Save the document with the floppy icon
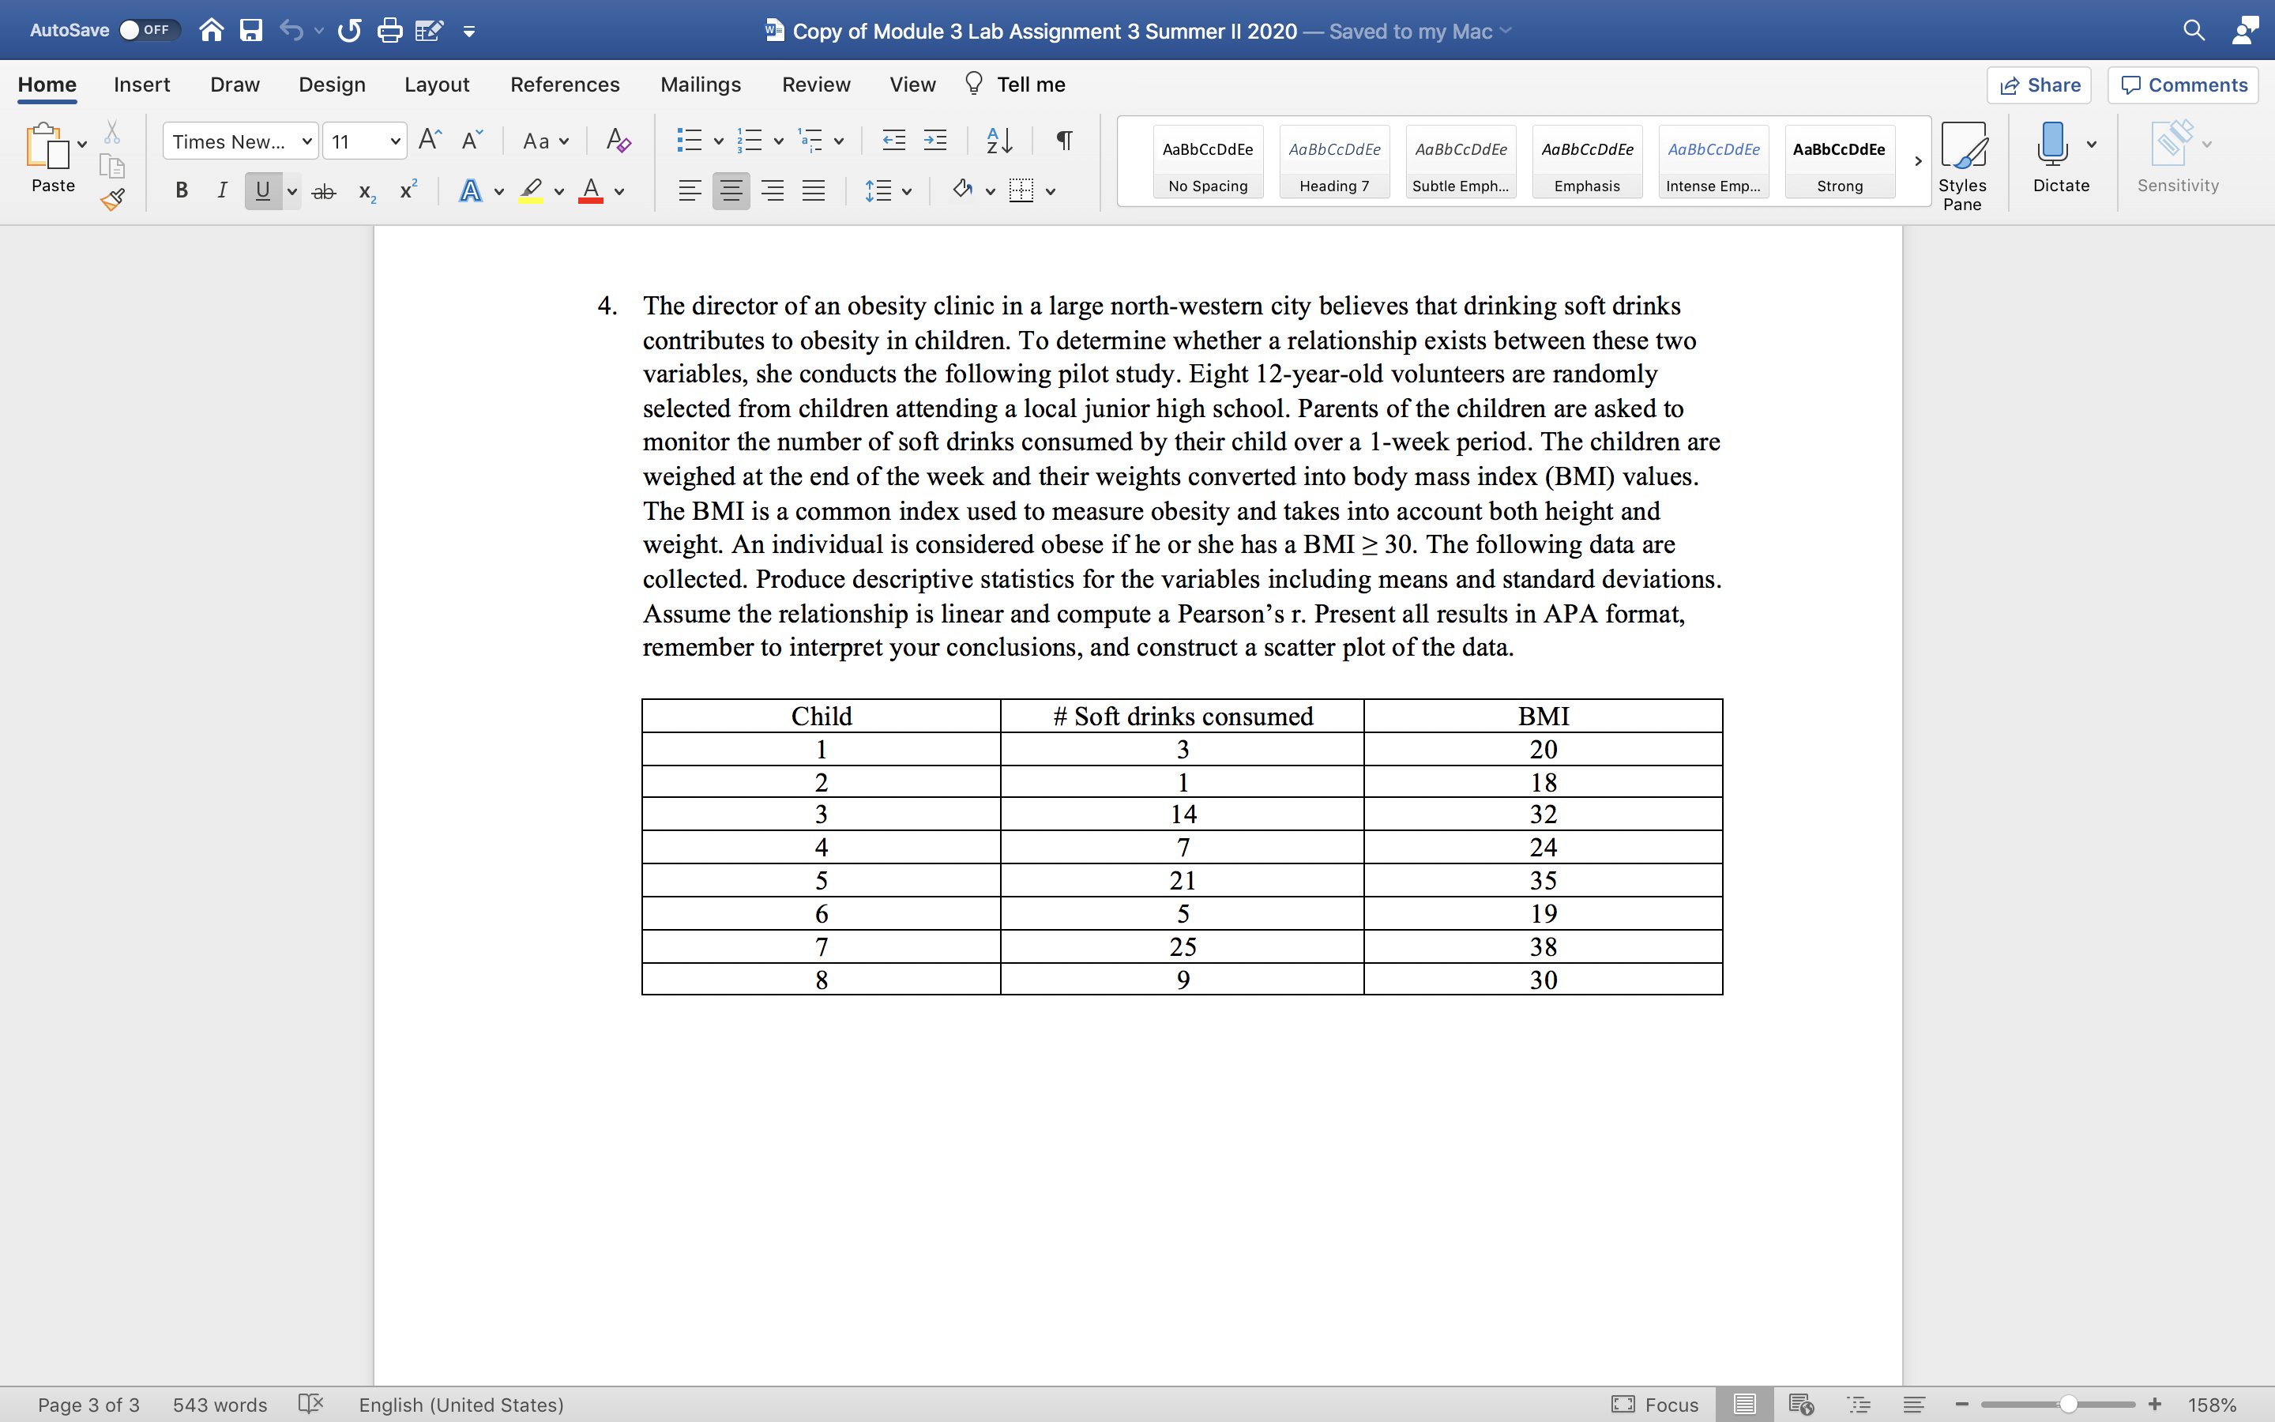 tap(251, 30)
